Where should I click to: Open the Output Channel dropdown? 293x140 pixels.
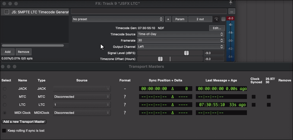click(x=181, y=47)
